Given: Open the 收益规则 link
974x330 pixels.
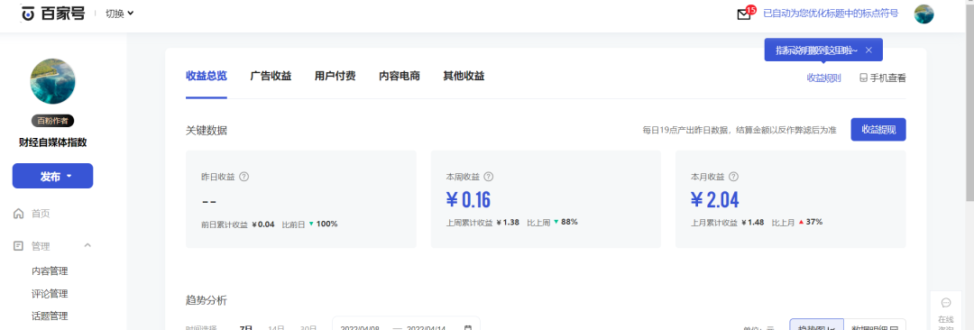Looking at the screenshot, I should [x=823, y=78].
